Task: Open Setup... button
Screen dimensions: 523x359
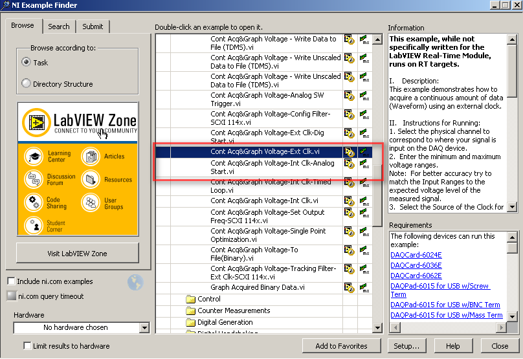Action: tap(406, 346)
